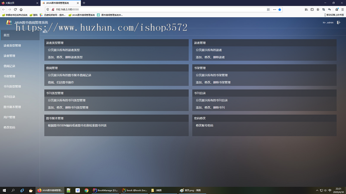The height and width of the screenshot is (194, 346).
Task: Open 书架管理 in the sidebar
Action: coord(20,76)
